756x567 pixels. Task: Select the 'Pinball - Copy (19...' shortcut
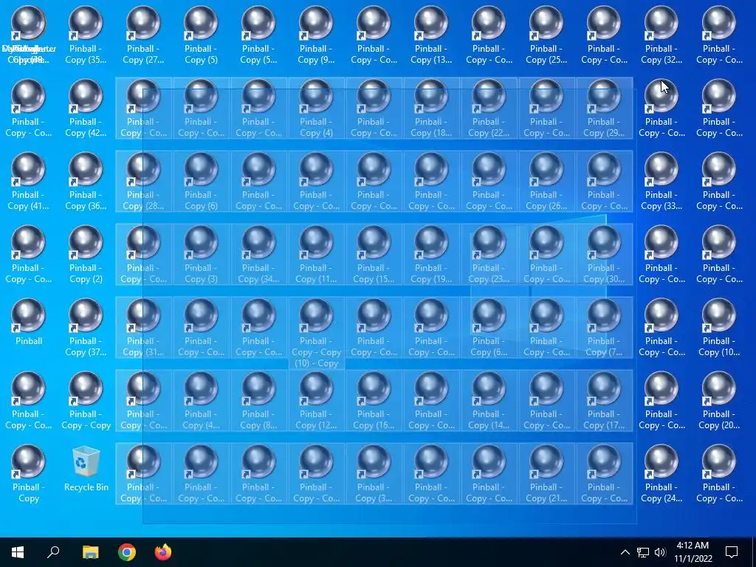pyautogui.click(x=431, y=254)
